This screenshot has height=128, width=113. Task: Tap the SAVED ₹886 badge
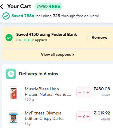click(48, 7)
